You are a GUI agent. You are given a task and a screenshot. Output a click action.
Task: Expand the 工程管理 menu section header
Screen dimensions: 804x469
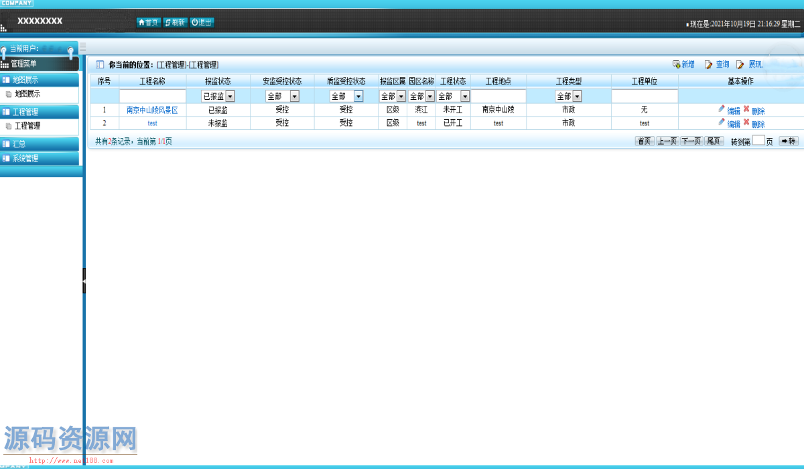pos(40,112)
